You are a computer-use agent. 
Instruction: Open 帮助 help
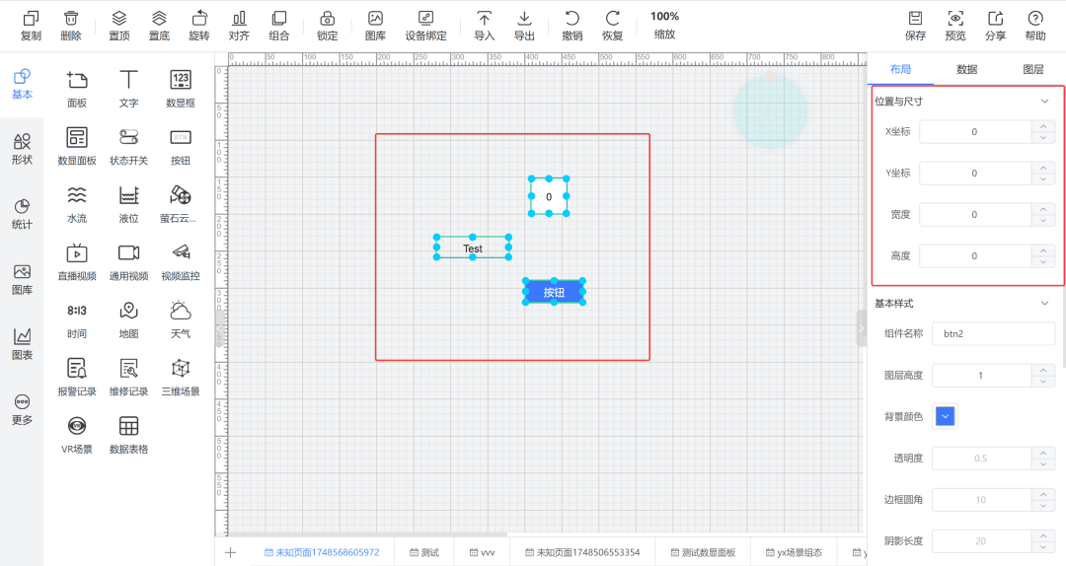pos(1035,26)
